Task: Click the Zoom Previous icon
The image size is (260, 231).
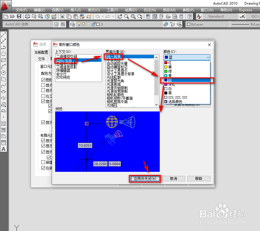Action: (140, 16)
